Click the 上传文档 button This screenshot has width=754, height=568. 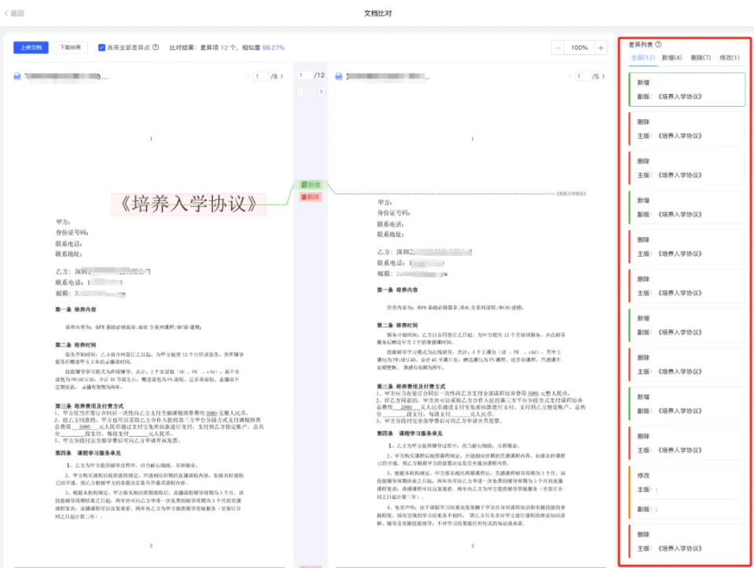[x=31, y=48]
